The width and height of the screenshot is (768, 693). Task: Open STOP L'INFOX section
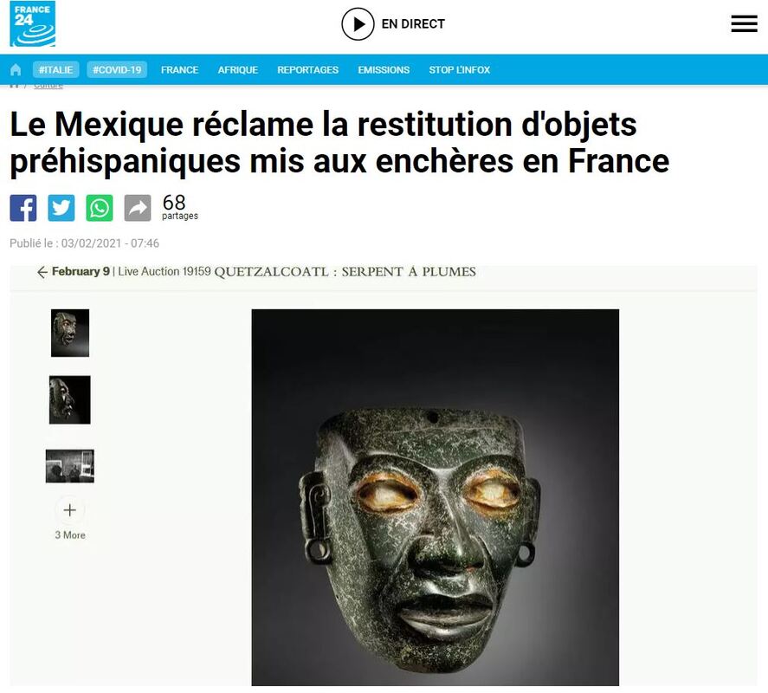[x=460, y=69]
